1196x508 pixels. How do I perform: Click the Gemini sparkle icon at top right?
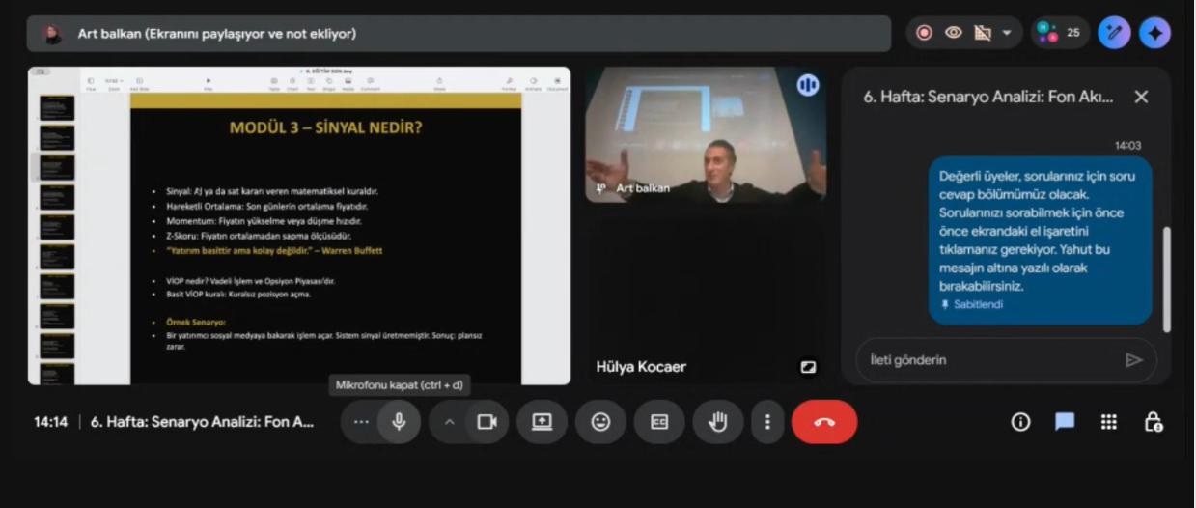(x=1154, y=33)
